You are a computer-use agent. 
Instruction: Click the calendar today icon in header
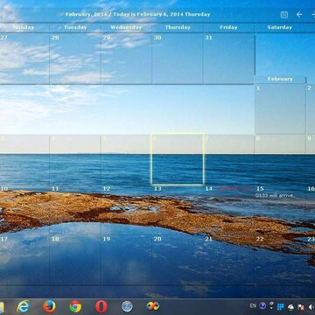284,15
